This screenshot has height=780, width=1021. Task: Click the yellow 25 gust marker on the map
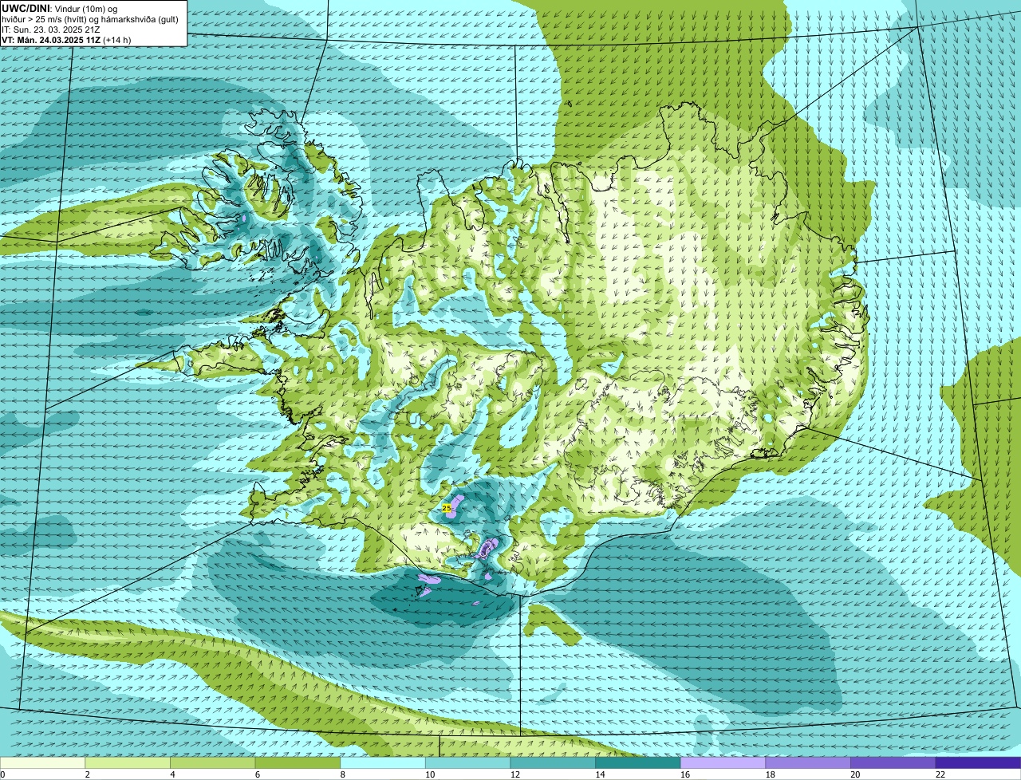click(447, 507)
